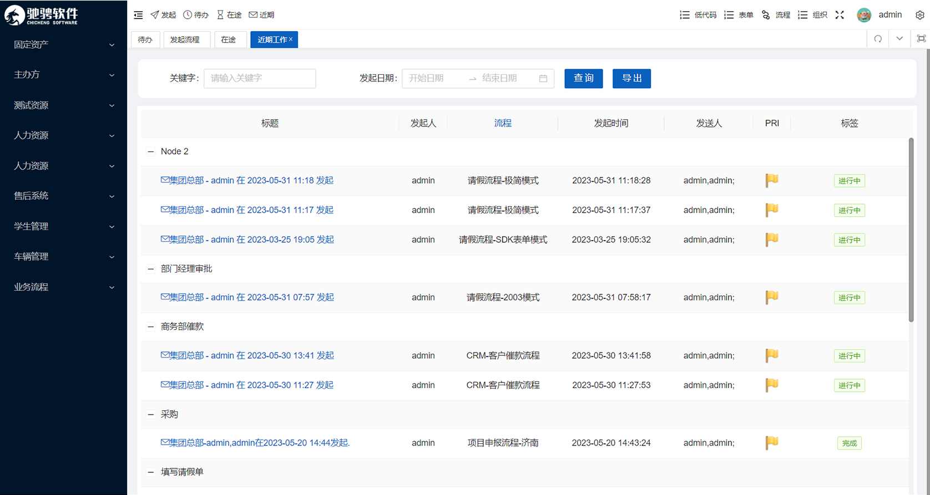Click the 请假流程-2003模式 cell

pos(503,297)
